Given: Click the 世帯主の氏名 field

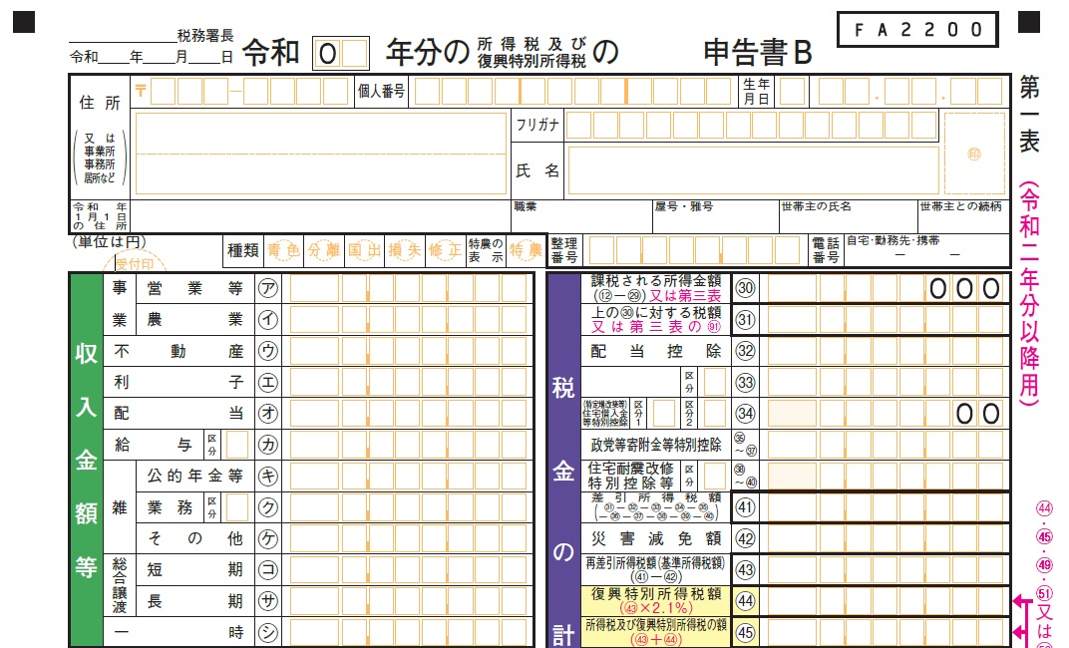Looking at the screenshot, I should (848, 216).
